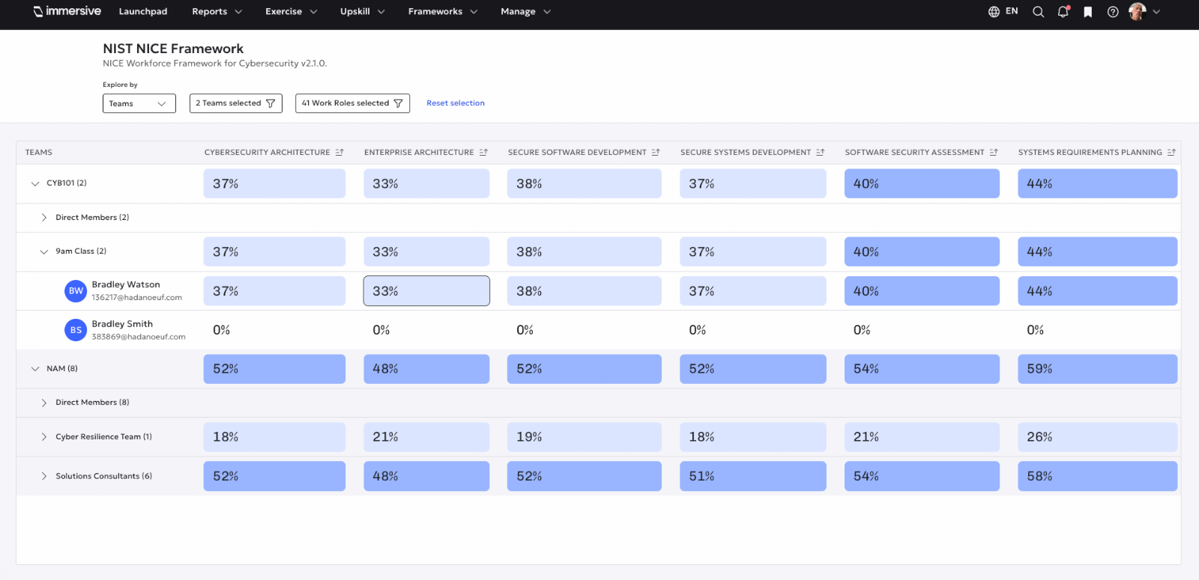Open the Upskill menu
Screen dimensions: 1199x580
tap(363, 11)
